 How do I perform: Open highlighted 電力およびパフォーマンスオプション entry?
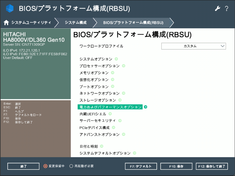click(x=110, y=107)
